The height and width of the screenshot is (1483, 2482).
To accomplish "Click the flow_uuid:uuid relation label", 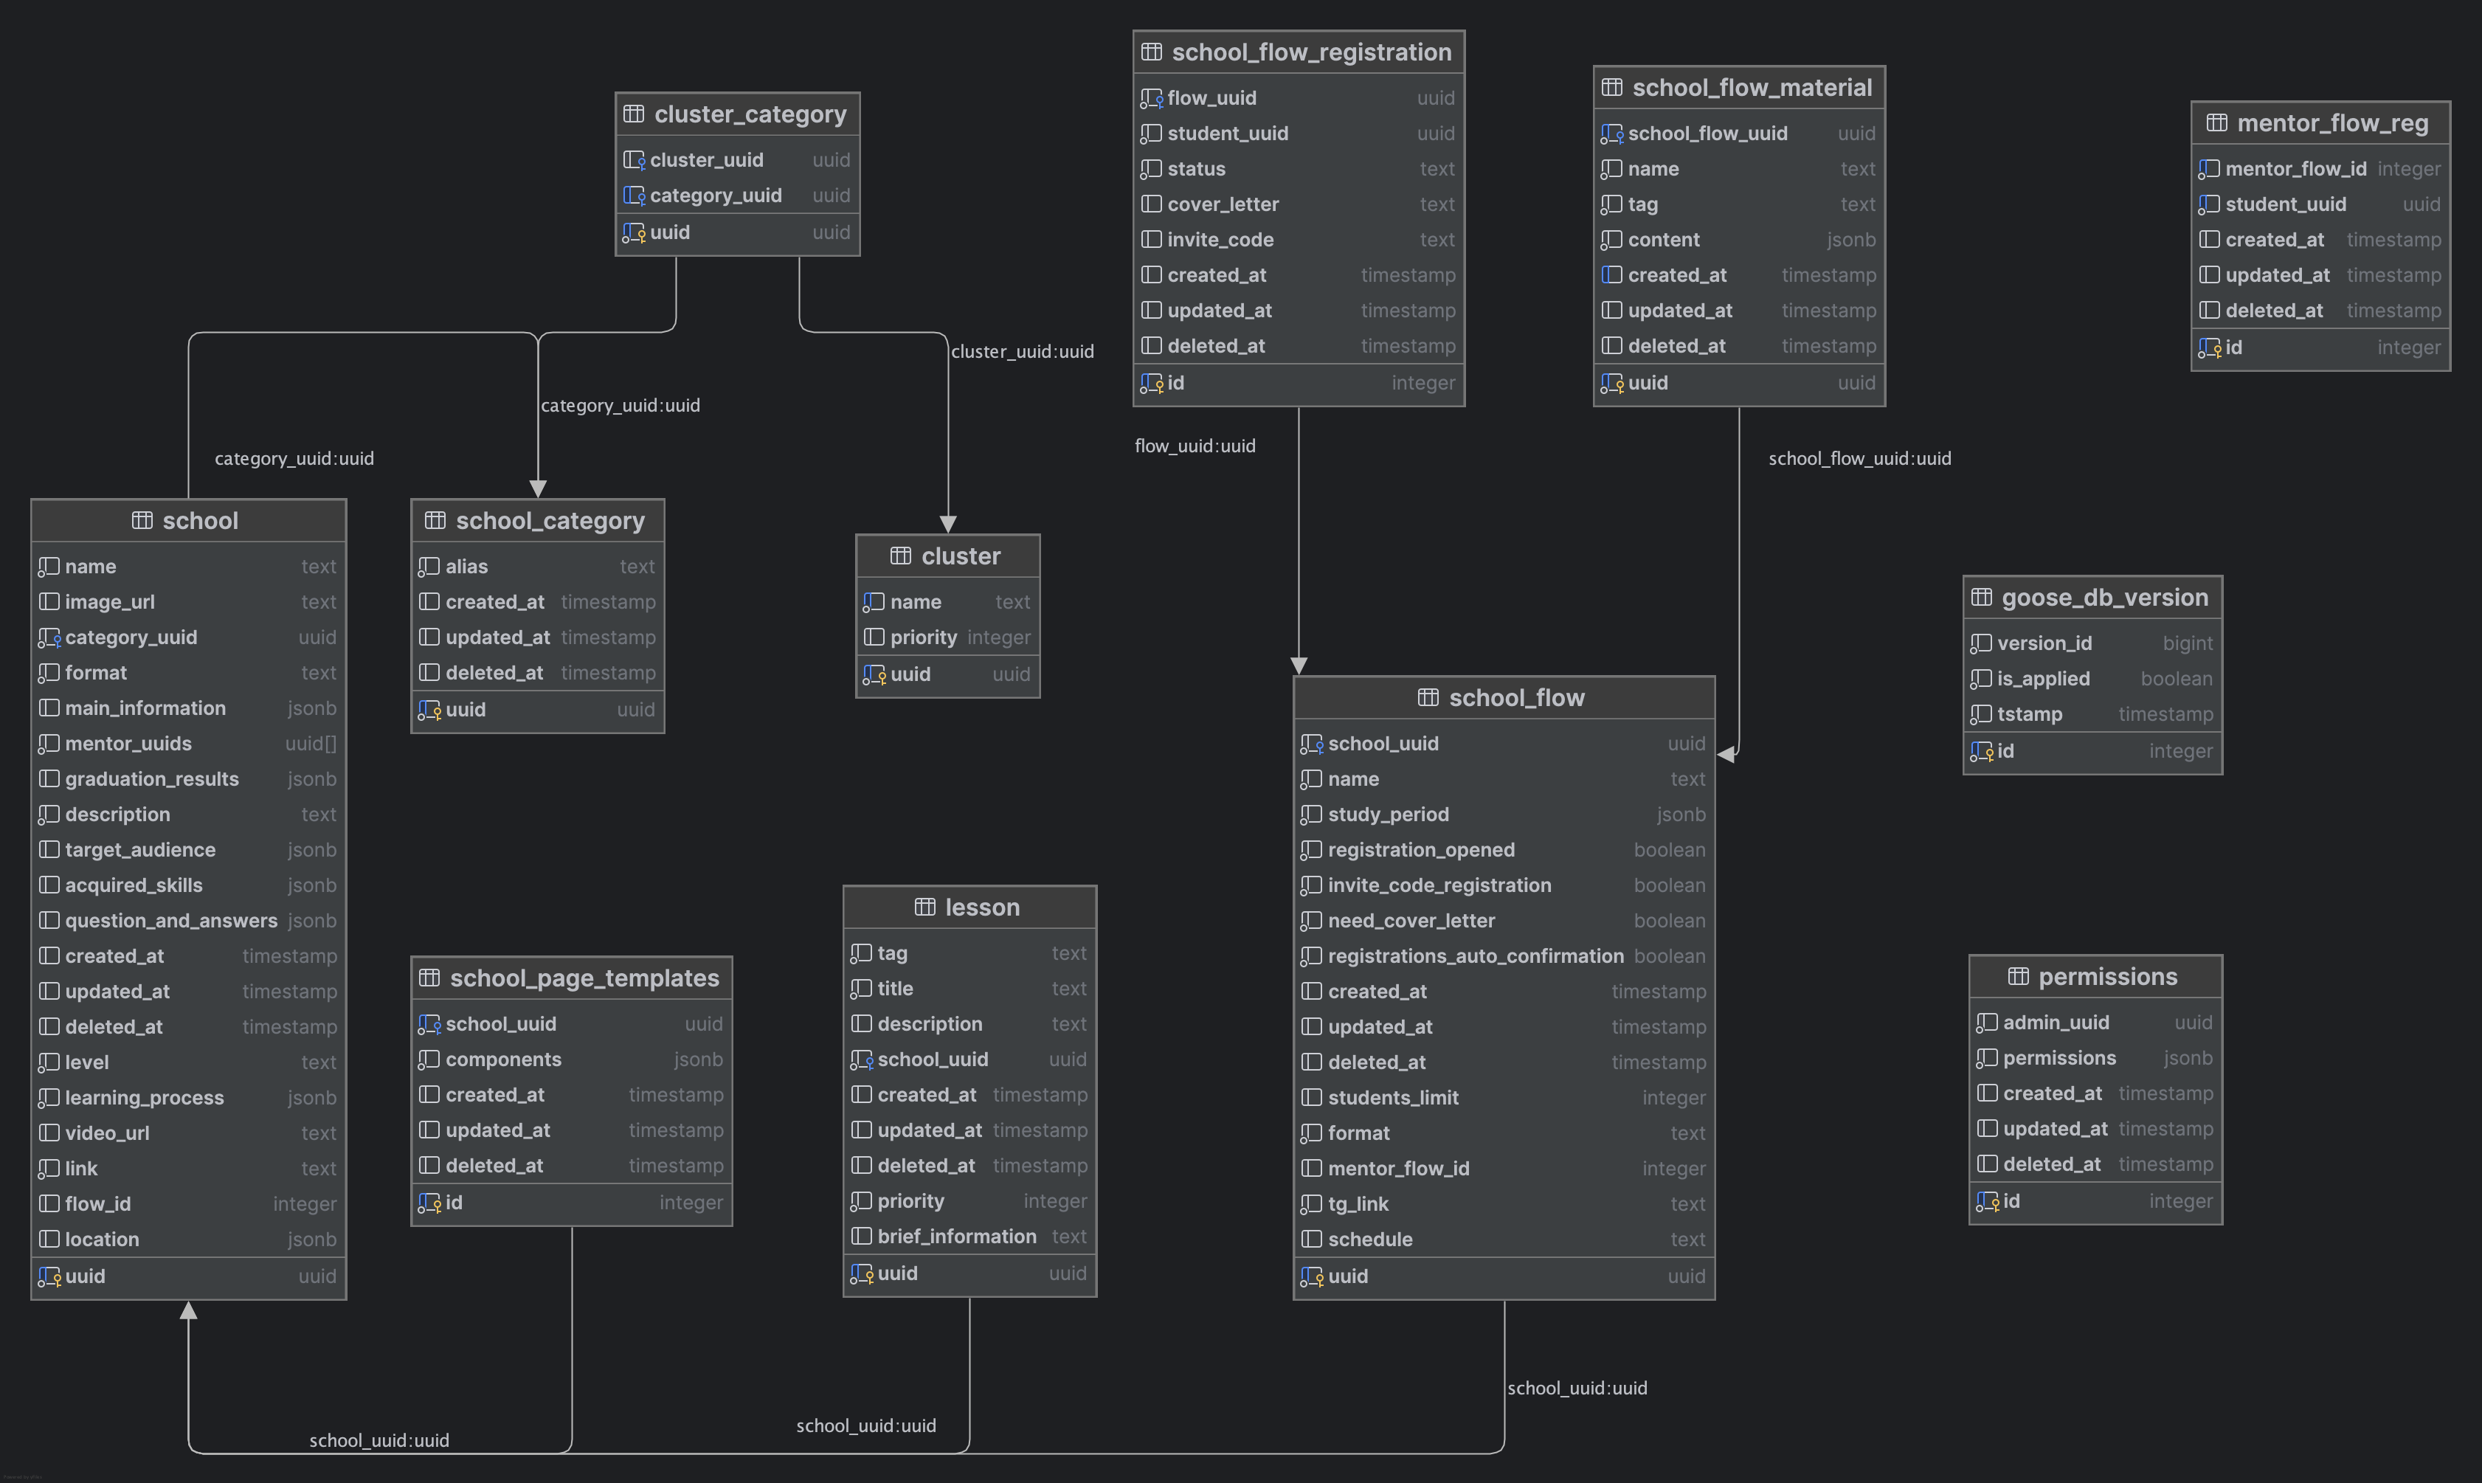I will (x=1195, y=446).
